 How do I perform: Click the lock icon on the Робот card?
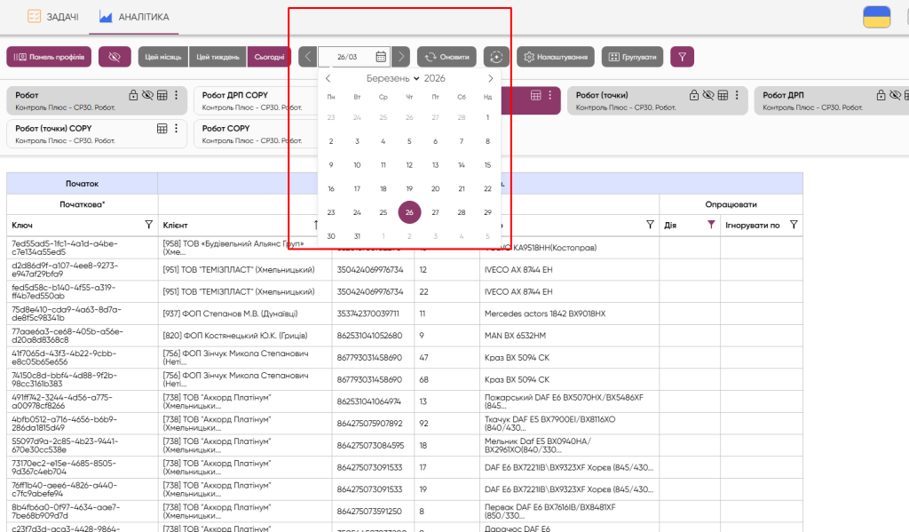(133, 95)
